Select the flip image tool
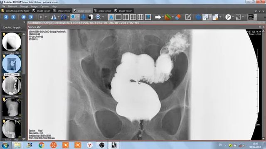 (x=54, y=17)
